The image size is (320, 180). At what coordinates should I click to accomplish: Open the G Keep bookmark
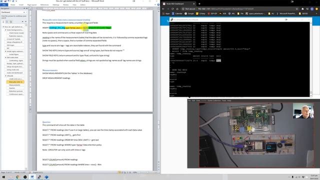click(200, 13)
